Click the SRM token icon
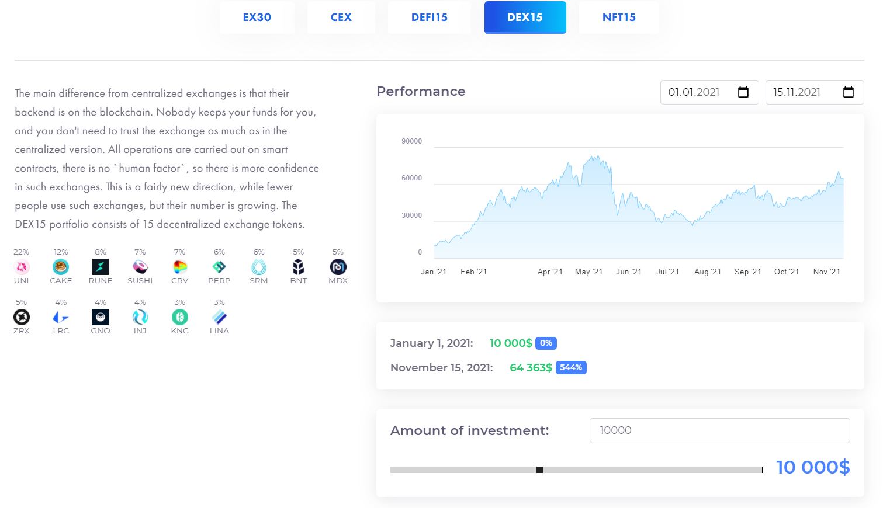 pos(259,267)
